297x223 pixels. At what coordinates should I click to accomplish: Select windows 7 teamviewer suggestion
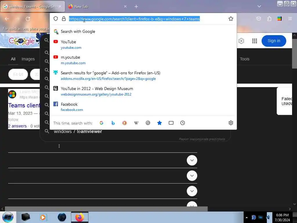pyautogui.click(x=78, y=132)
